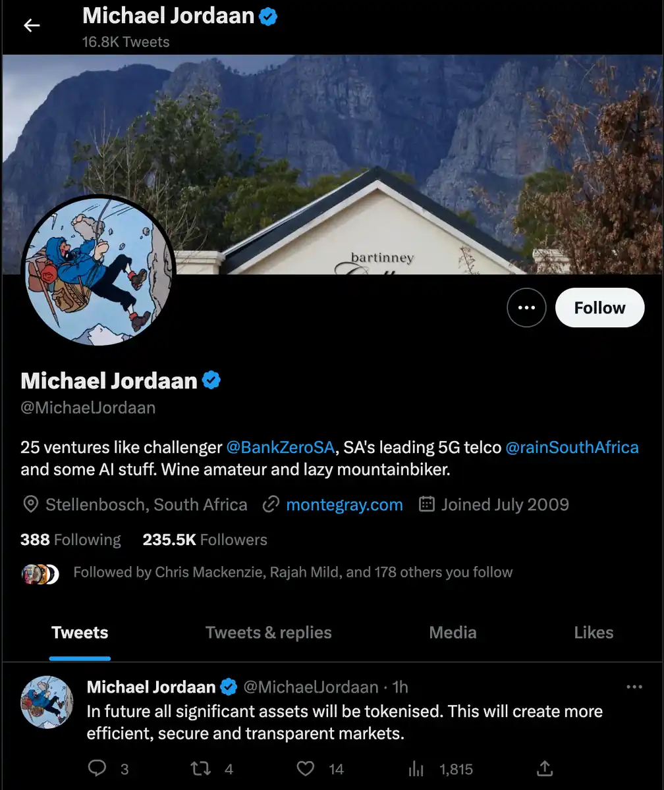Like the tweet with the heart icon

tap(305, 768)
